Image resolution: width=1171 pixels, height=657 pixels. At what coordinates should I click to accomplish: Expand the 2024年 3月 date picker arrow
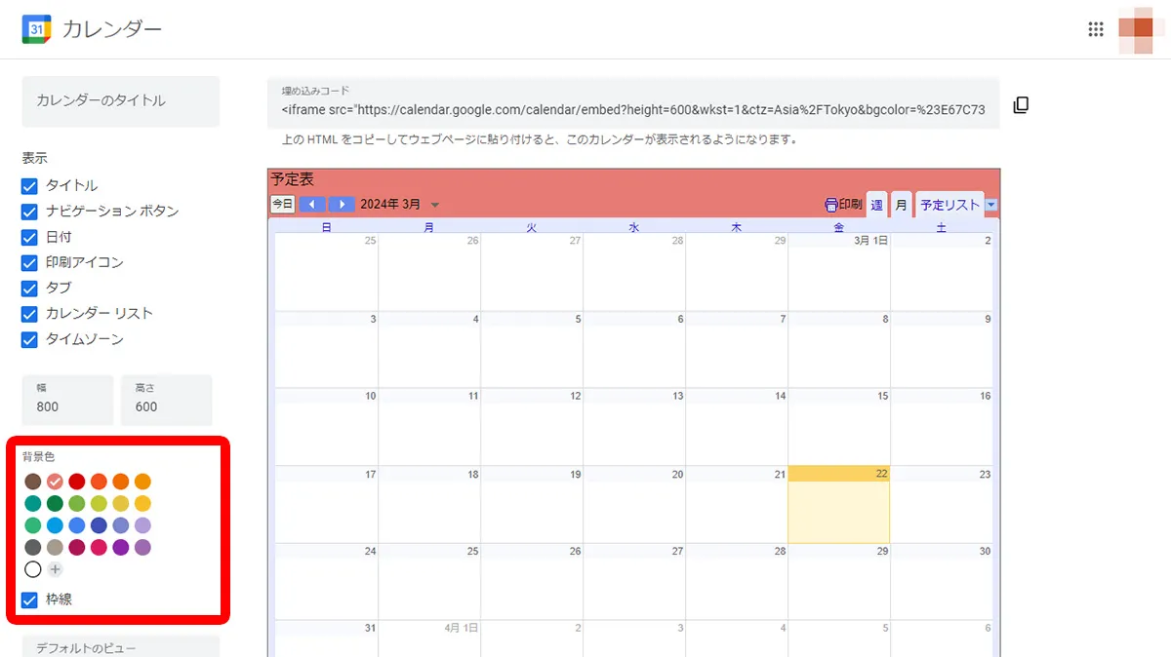435,205
